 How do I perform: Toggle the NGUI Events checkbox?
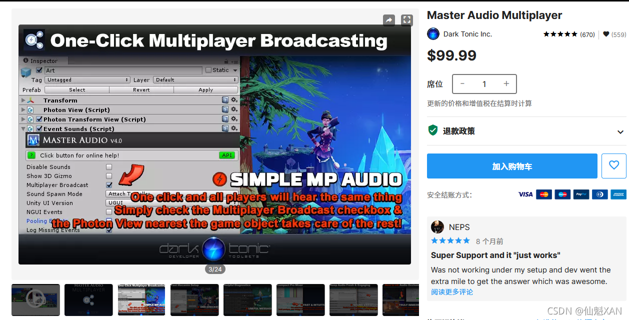click(109, 212)
